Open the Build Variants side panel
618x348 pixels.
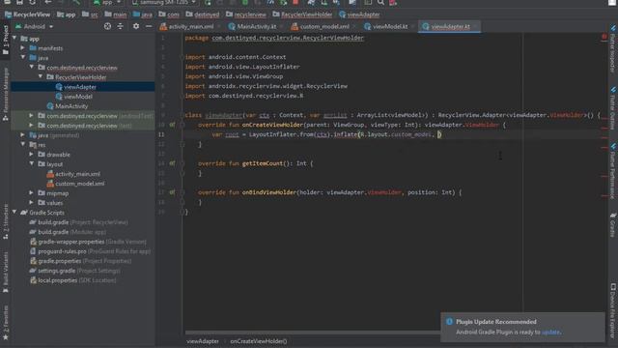tap(5, 273)
